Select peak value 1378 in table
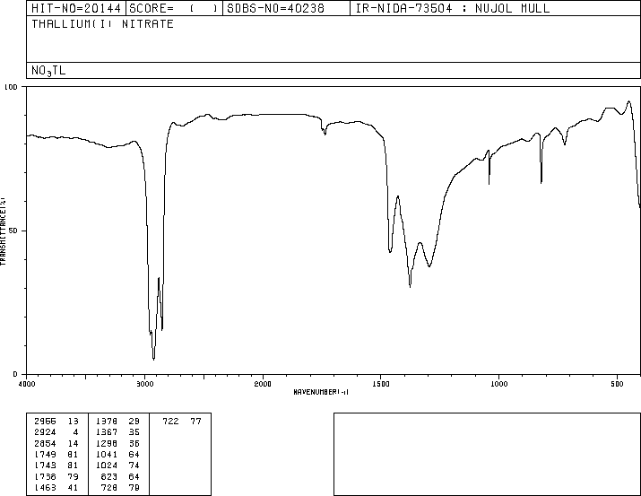This screenshot has width=641, height=496. point(107,422)
